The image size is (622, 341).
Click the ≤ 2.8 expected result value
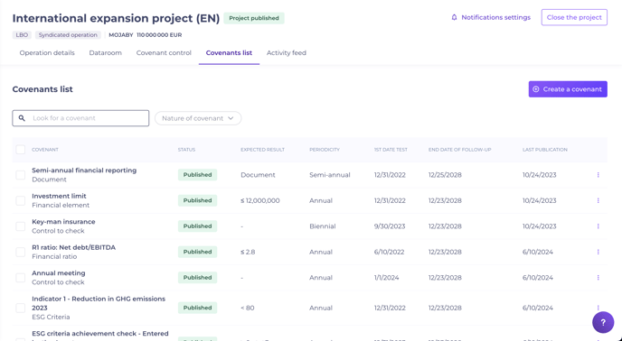(x=248, y=252)
